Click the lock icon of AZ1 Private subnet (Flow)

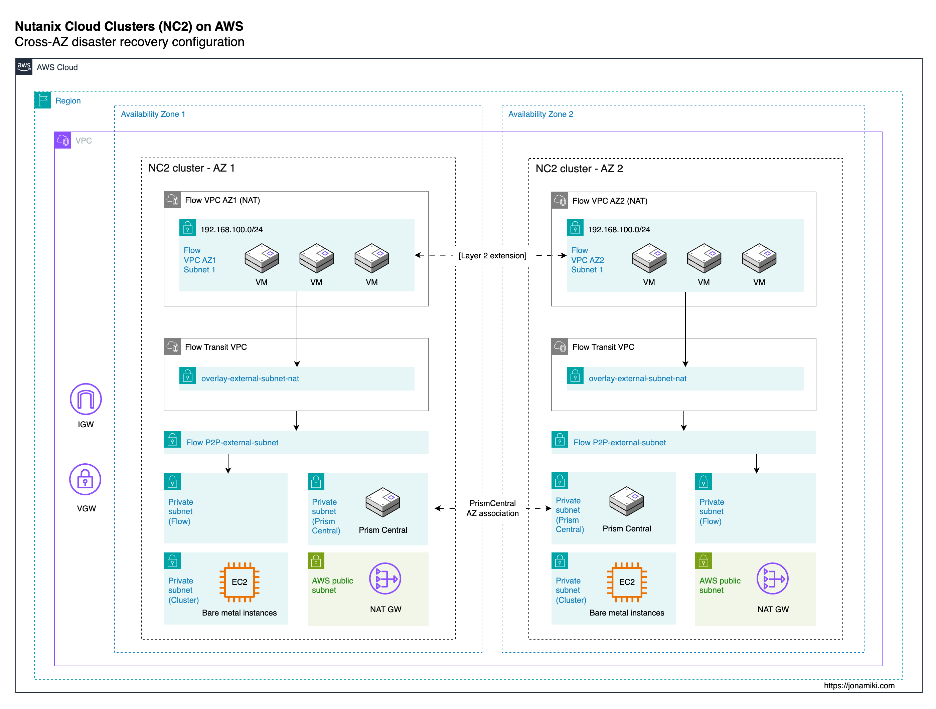(172, 482)
